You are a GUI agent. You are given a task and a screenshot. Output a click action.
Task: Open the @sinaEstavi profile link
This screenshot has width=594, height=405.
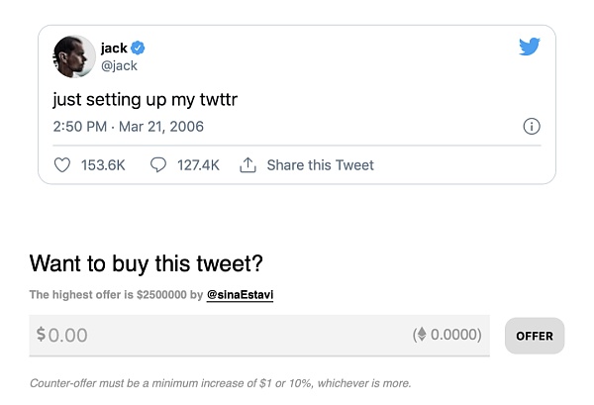point(240,295)
